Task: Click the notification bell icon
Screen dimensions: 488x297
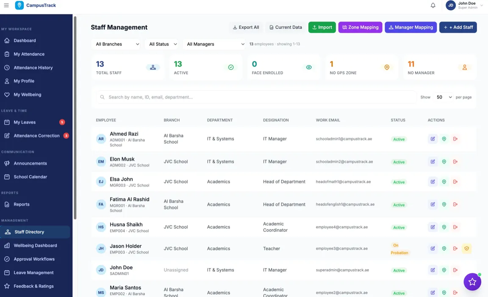Action: pos(433,5)
